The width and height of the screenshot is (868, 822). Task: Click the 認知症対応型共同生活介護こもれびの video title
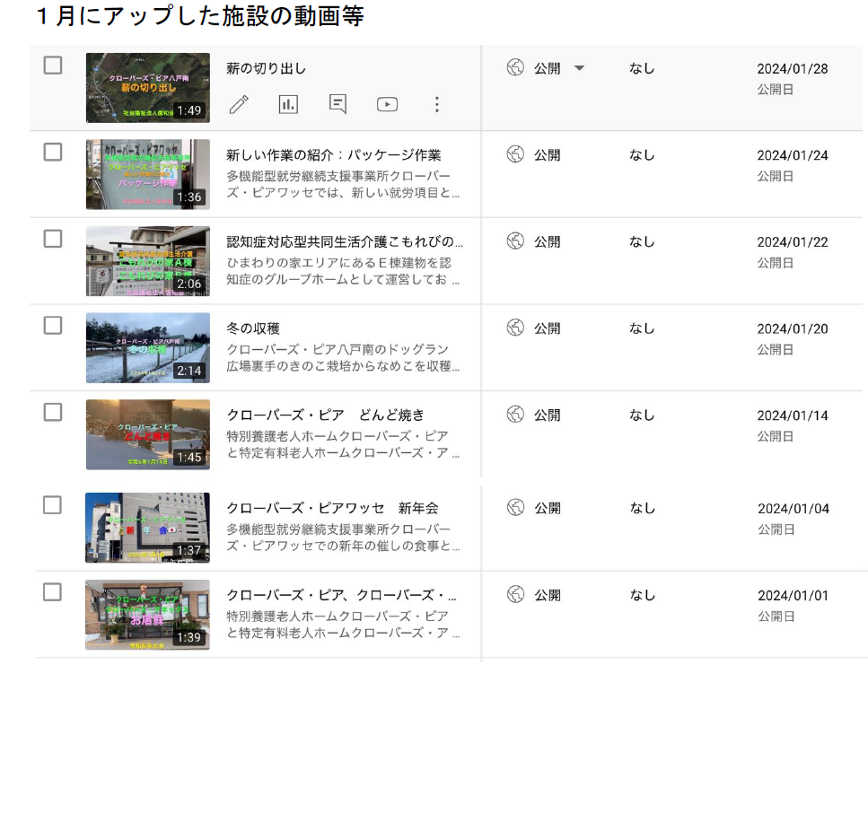(345, 242)
